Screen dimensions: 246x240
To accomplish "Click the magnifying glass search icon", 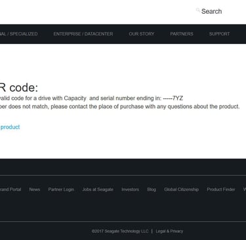I will pos(198,10).
